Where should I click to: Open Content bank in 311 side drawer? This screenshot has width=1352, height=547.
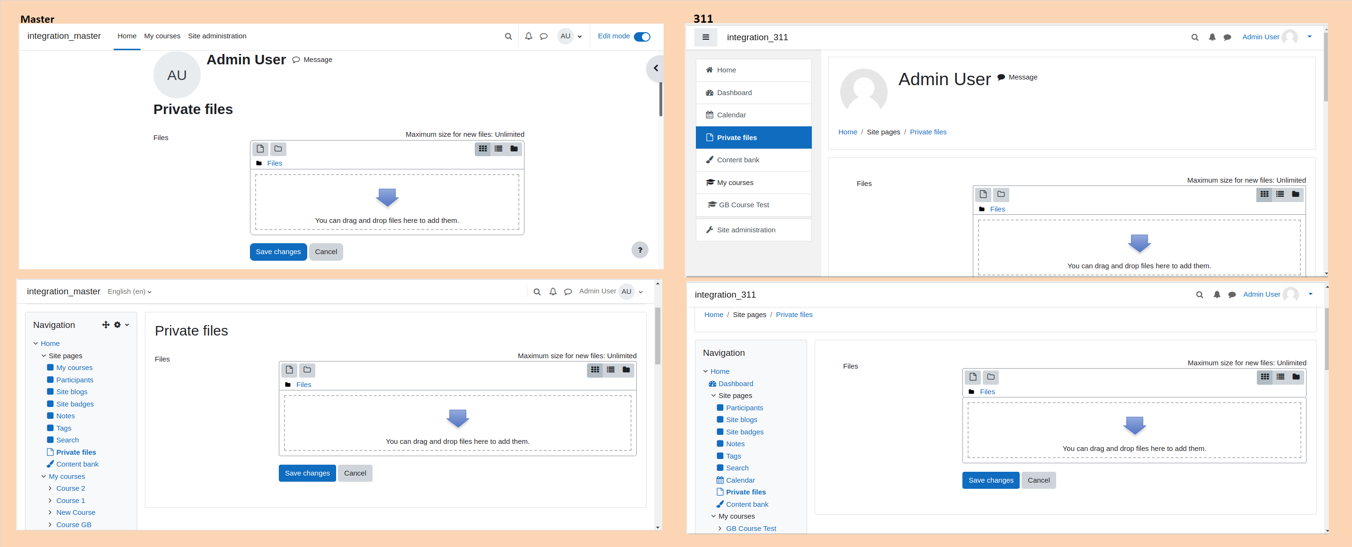pos(754,160)
